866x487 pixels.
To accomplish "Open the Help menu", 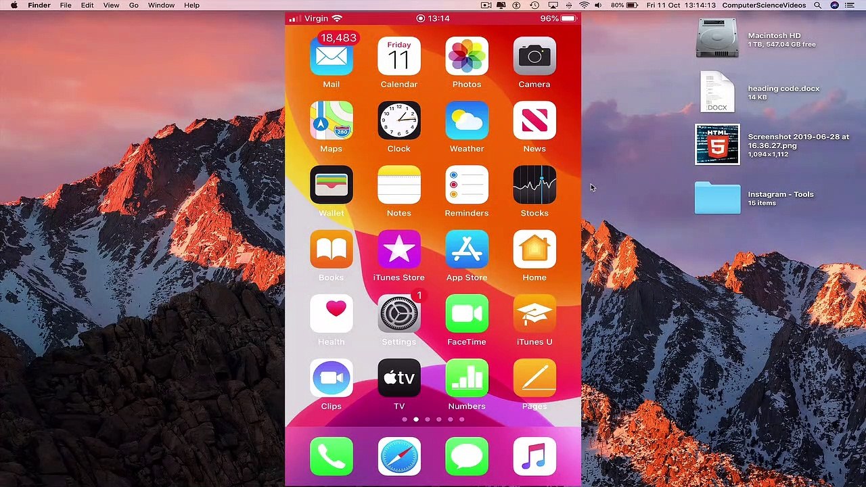I will (191, 5).
